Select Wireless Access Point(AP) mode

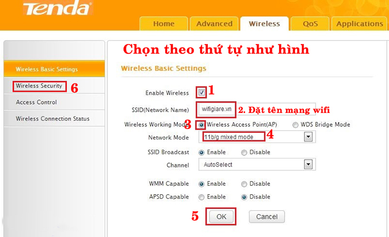pos(201,125)
